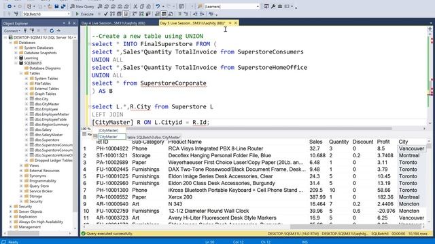Select dbo.RegionSummary table in tree
The height and width of the screenshot is (244, 435).
(52, 125)
